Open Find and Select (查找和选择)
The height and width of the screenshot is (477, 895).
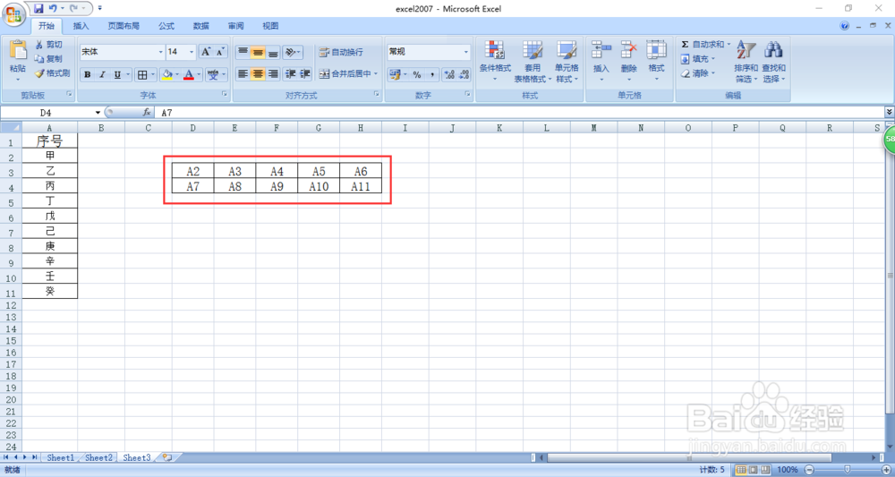(x=773, y=62)
